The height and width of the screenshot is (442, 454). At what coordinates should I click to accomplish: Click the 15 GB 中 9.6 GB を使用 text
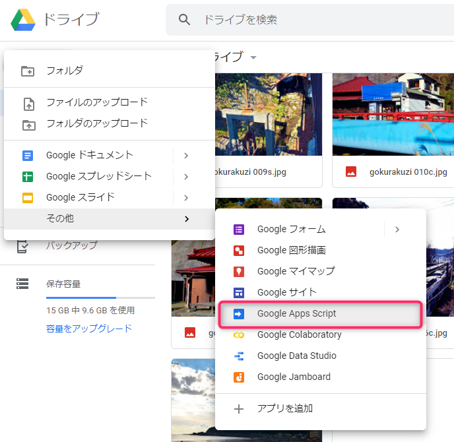tap(90, 311)
